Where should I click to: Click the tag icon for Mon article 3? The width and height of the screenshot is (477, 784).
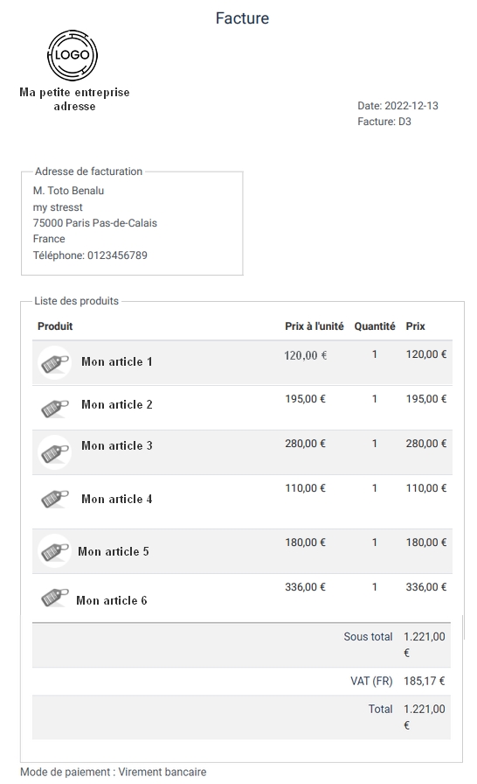coord(55,452)
